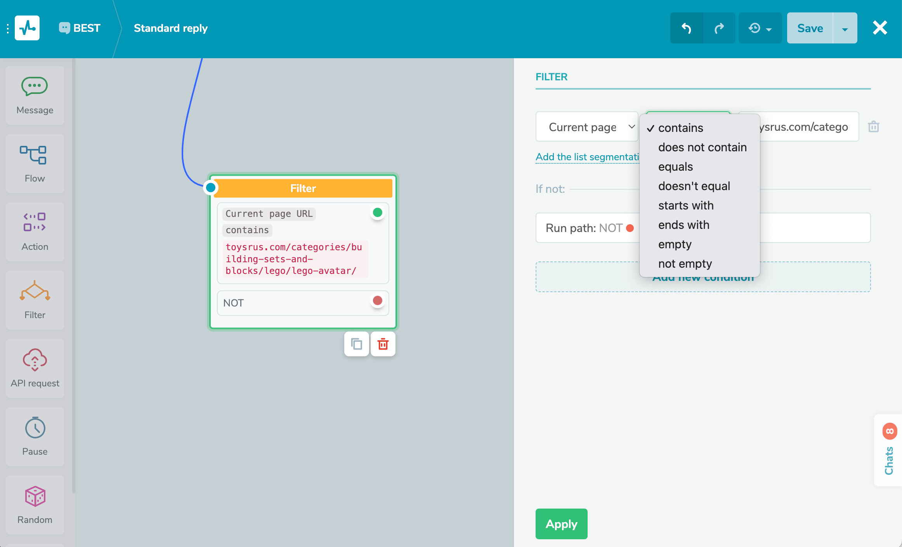The image size is (902, 547).
Task: Open the Current page dropdown
Action: pyautogui.click(x=587, y=127)
